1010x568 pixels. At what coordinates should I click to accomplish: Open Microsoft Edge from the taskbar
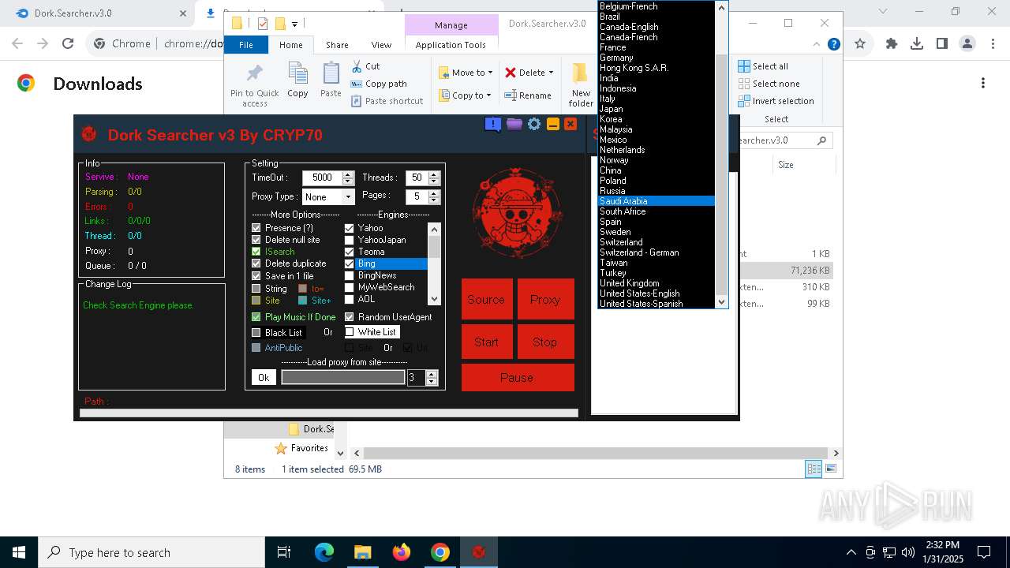[x=324, y=552]
